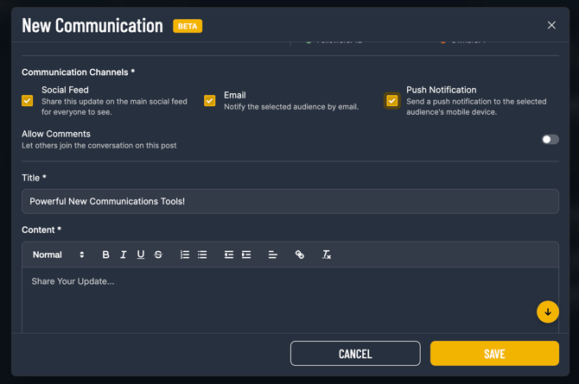Turn on the Allow Comments switch
The height and width of the screenshot is (384, 579).
(550, 139)
